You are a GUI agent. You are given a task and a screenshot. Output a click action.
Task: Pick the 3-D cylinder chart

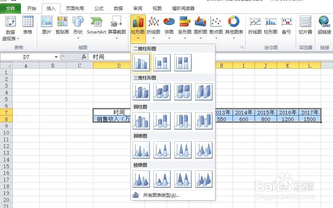(204, 121)
